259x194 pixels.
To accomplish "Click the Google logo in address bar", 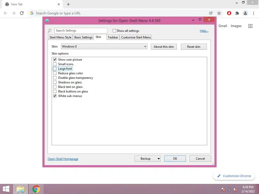I will tap(32, 13).
